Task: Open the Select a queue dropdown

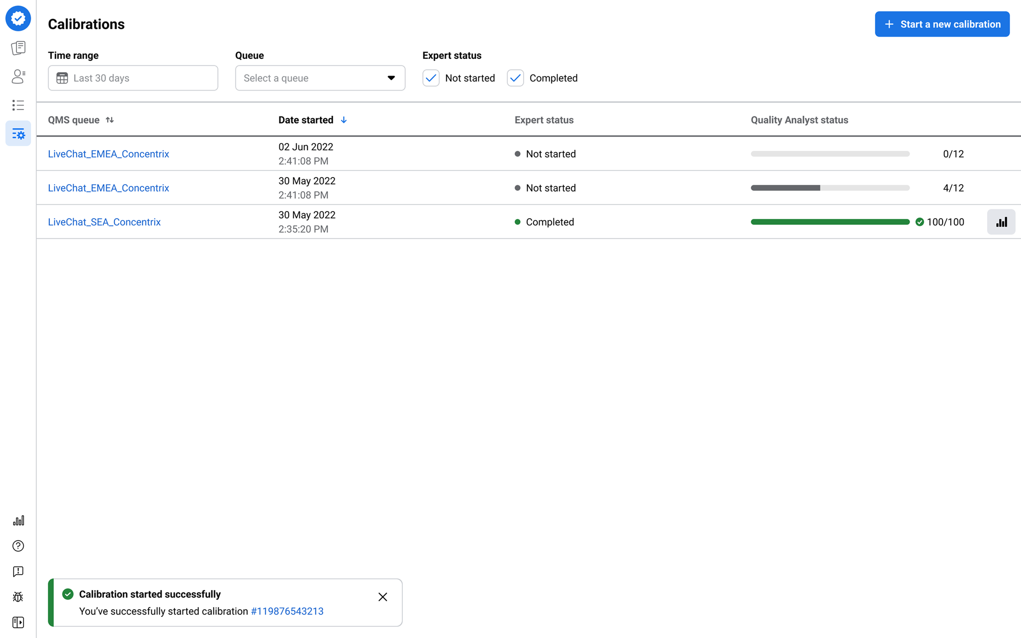Action: (x=319, y=78)
